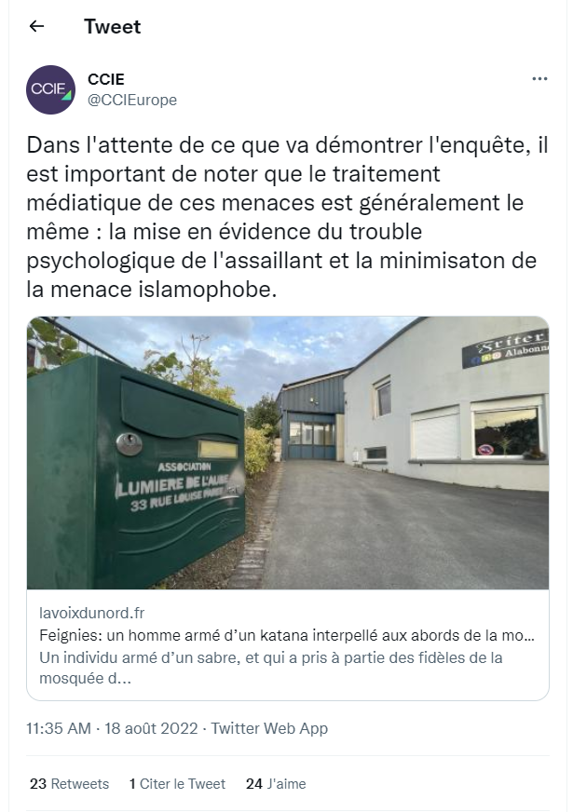Open the article preview photo of the building
The width and height of the screenshot is (573, 812).
288,453
